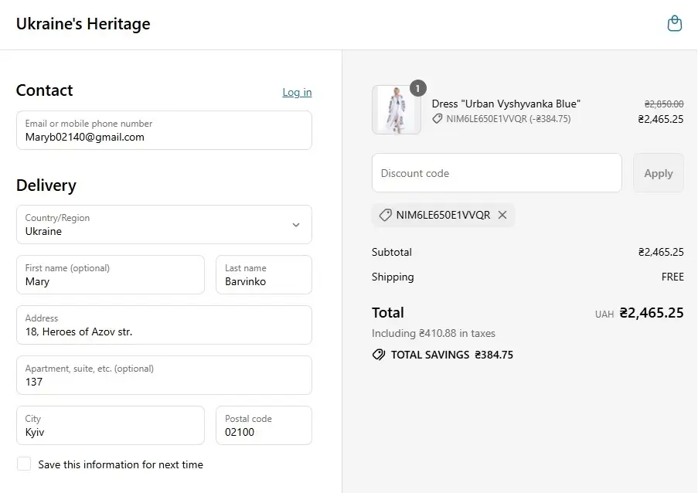
Task: Click the email or mobile phone field
Action: pos(164,130)
